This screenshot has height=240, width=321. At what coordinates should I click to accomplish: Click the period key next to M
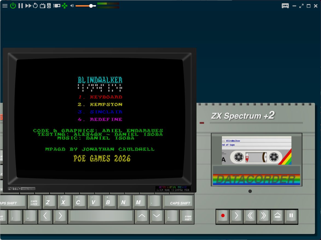[154, 202]
